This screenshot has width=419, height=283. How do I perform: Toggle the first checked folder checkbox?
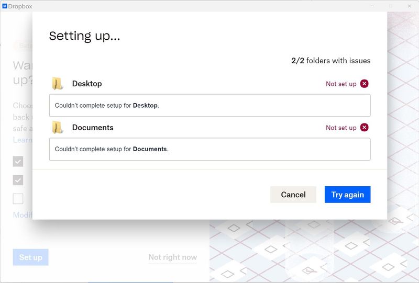[x=18, y=161]
